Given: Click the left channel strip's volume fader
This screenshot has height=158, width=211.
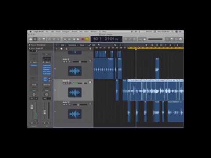Looking at the screenshot, I should tap(32, 107).
